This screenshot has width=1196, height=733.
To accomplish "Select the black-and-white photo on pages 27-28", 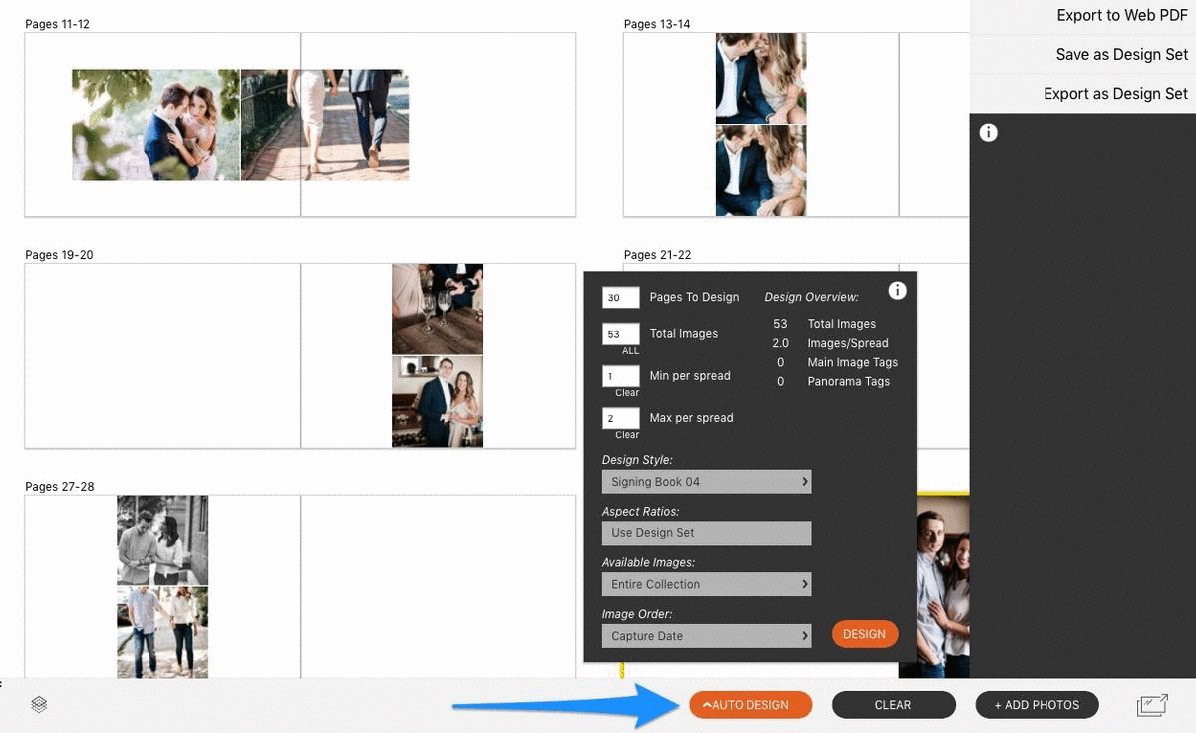I will pyautogui.click(x=162, y=541).
